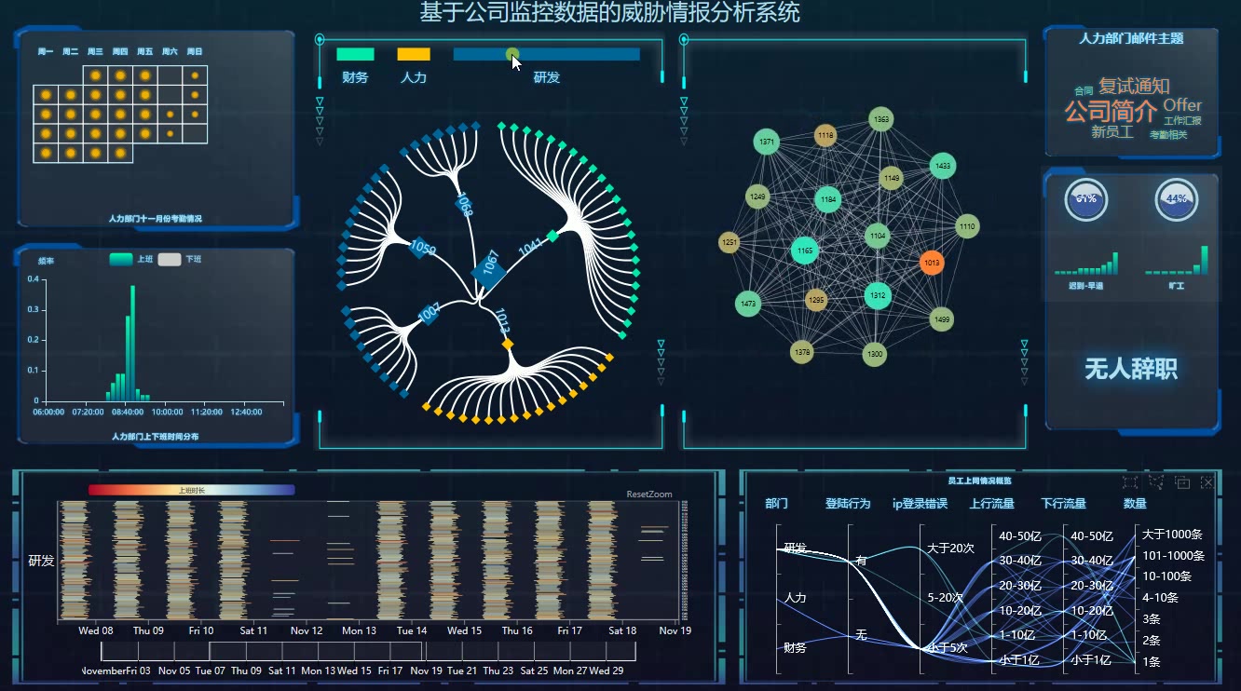Click the 61% liquid gauge
Screen dimensions: 1241x691
(x=1086, y=199)
